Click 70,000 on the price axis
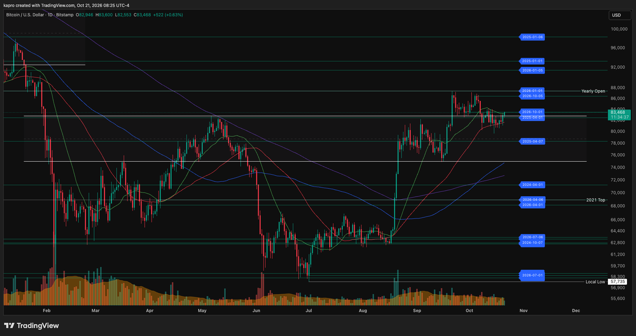The image size is (636, 336). point(617,193)
